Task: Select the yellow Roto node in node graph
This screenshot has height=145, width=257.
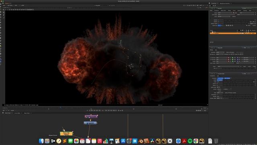Action: 66,133
